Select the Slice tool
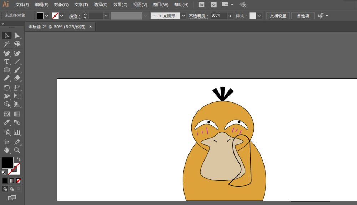357x205 pixels. (17, 142)
